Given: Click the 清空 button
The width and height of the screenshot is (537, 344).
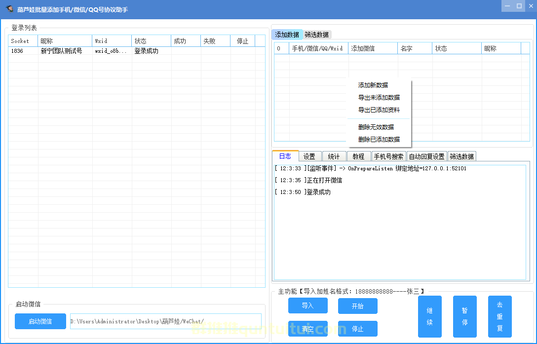Looking at the screenshot, I should click(x=308, y=329).
